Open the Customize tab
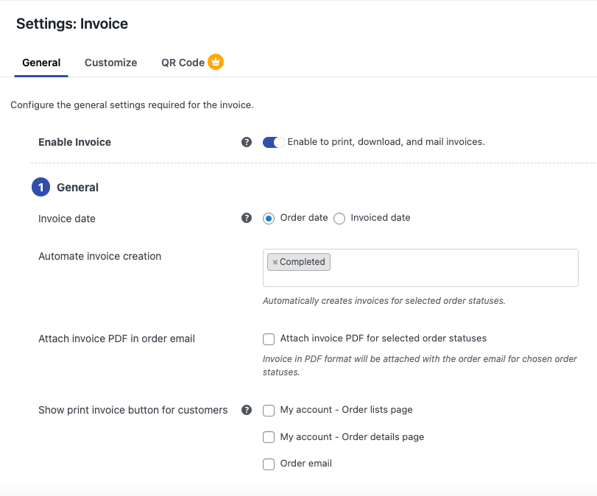The image size is (597, 496). [111, 63]
